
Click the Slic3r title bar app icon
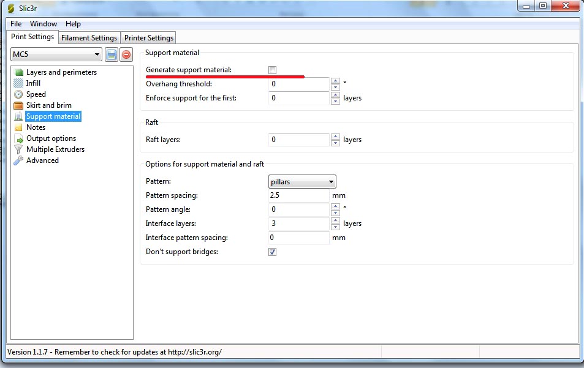pyautogui.click(x=11, y=8)
